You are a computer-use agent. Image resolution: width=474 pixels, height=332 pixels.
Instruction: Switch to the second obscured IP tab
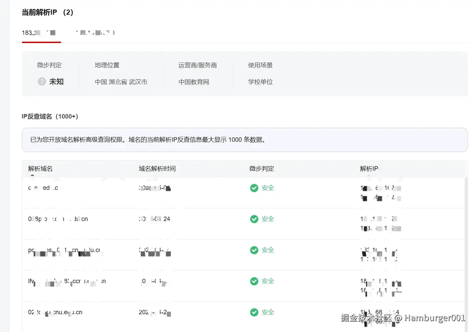coord(95,33)
